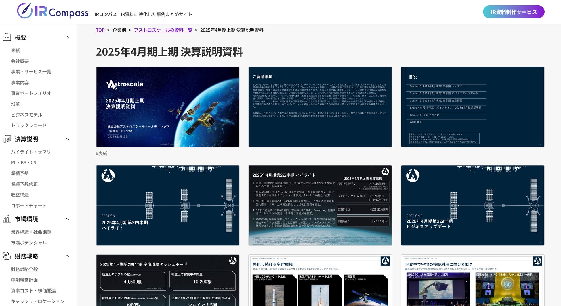Select ビジネスモデル in the sidebar
This screenshot has width=561, height=306.
[x=26, y=115]
